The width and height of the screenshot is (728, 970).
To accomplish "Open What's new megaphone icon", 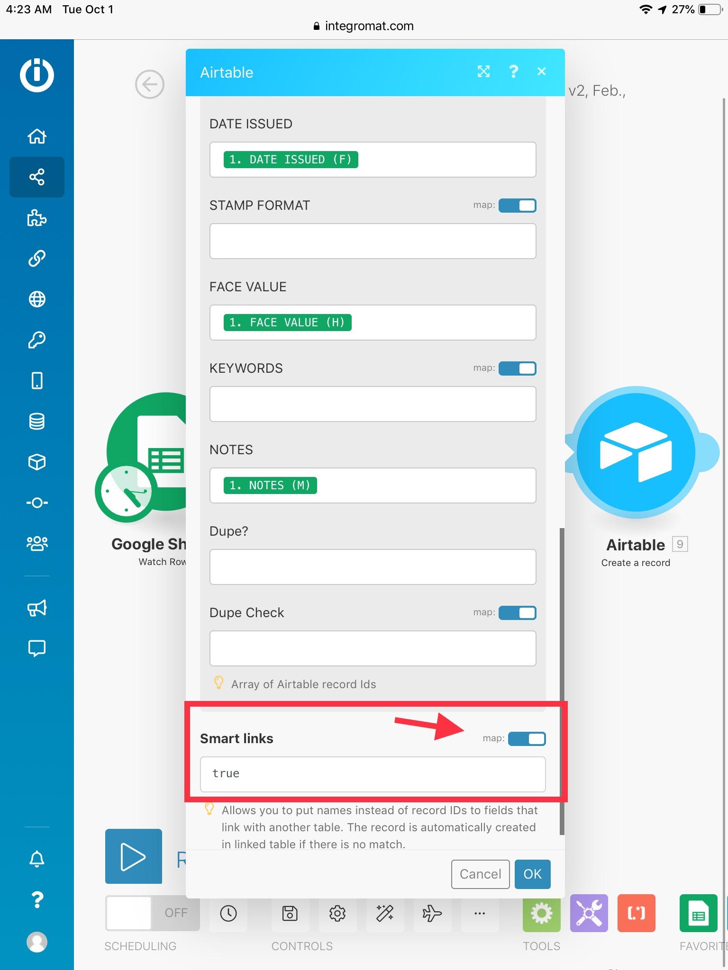I will pyautogui.click(x=37, y=608).
